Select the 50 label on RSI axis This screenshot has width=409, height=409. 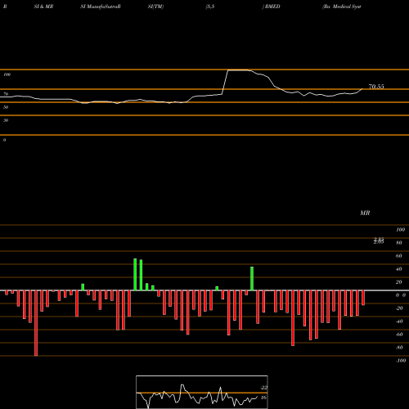pyautogui.click(x=6, y=107)
